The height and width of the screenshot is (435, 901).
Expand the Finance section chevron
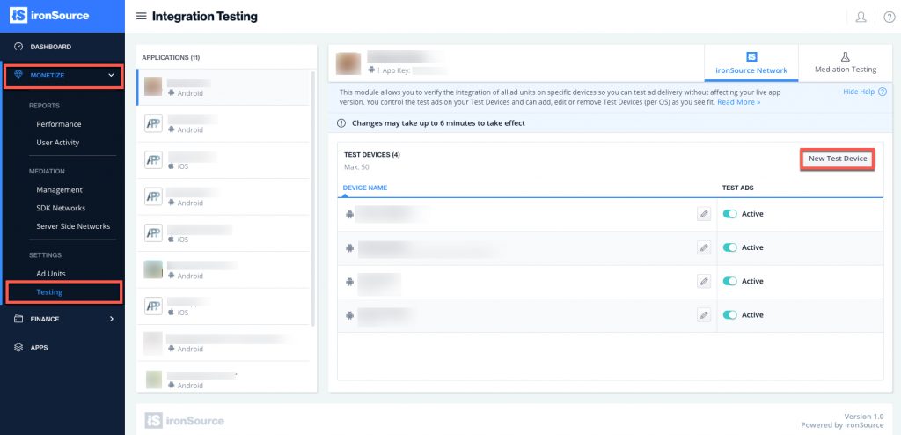(x=112, y=319)
